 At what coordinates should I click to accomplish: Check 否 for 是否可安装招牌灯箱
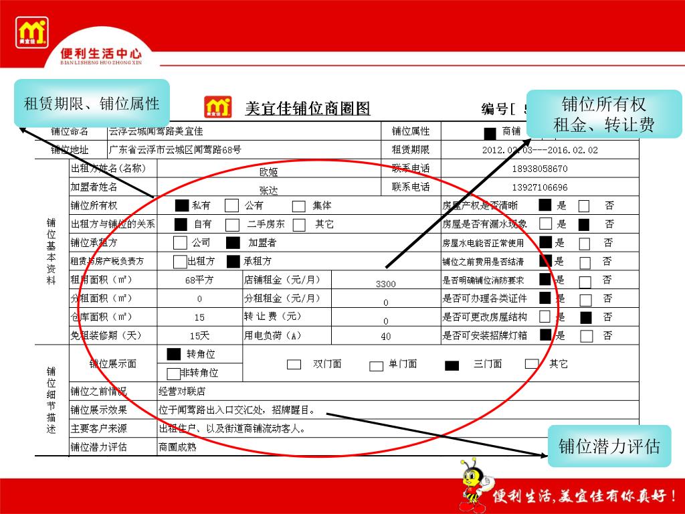click(587, 336)
